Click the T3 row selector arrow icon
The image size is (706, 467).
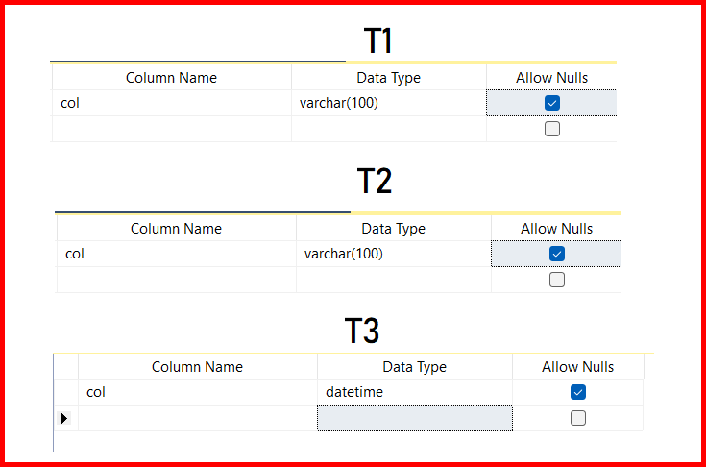65,418
